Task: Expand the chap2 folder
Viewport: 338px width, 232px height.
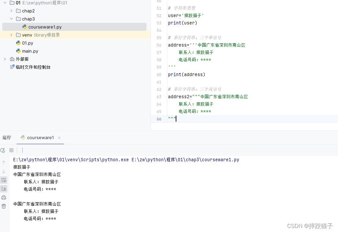Action: [11, 11]
